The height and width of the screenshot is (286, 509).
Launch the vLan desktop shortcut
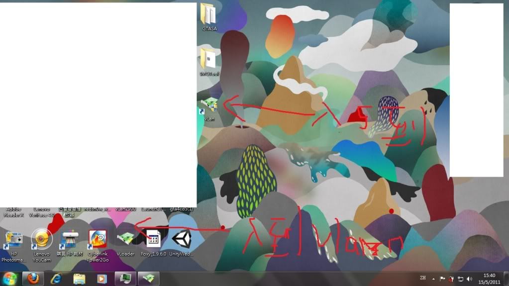209,106
